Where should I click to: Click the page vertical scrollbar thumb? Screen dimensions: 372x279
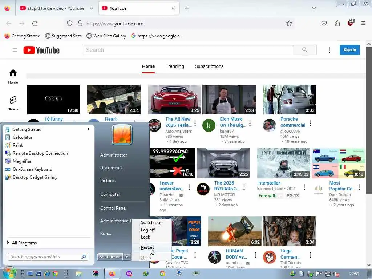pos(369,121)
